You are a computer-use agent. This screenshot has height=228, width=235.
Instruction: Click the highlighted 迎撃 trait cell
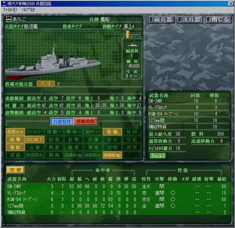tap(15, 140)
